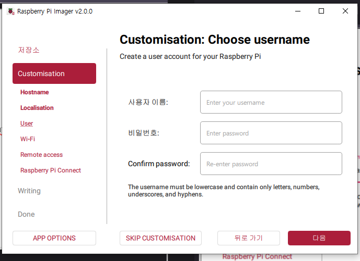This screenshot has height=261, width=360.
Task: Open the Remote access customisation step
Action: click(42, 155)
